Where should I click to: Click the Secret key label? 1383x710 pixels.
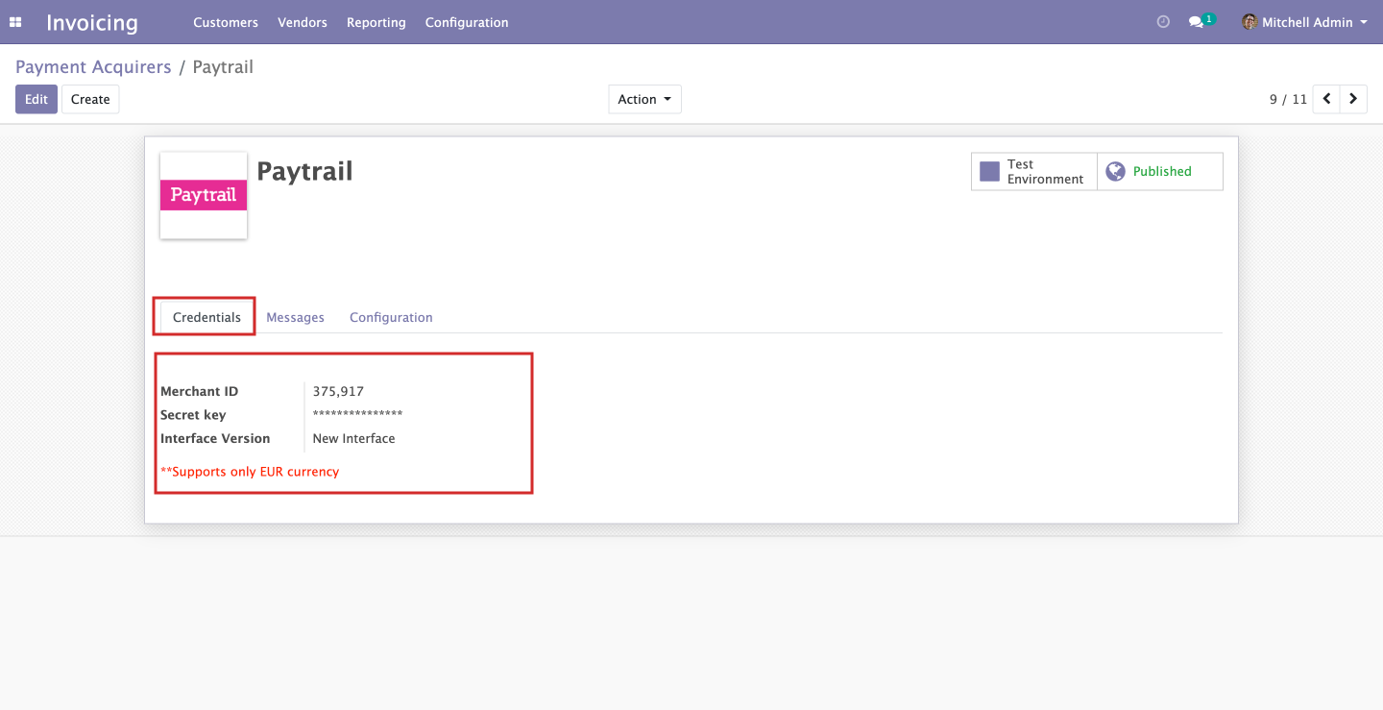coord(193,415)
